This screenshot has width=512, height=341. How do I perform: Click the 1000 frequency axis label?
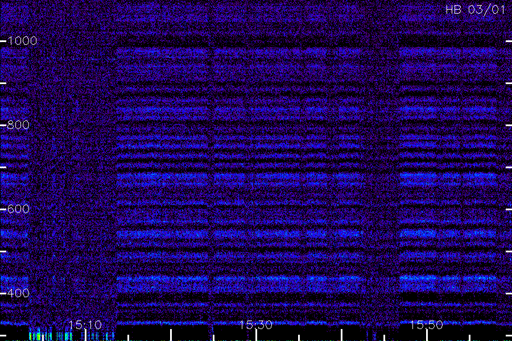tap(22, 41)
